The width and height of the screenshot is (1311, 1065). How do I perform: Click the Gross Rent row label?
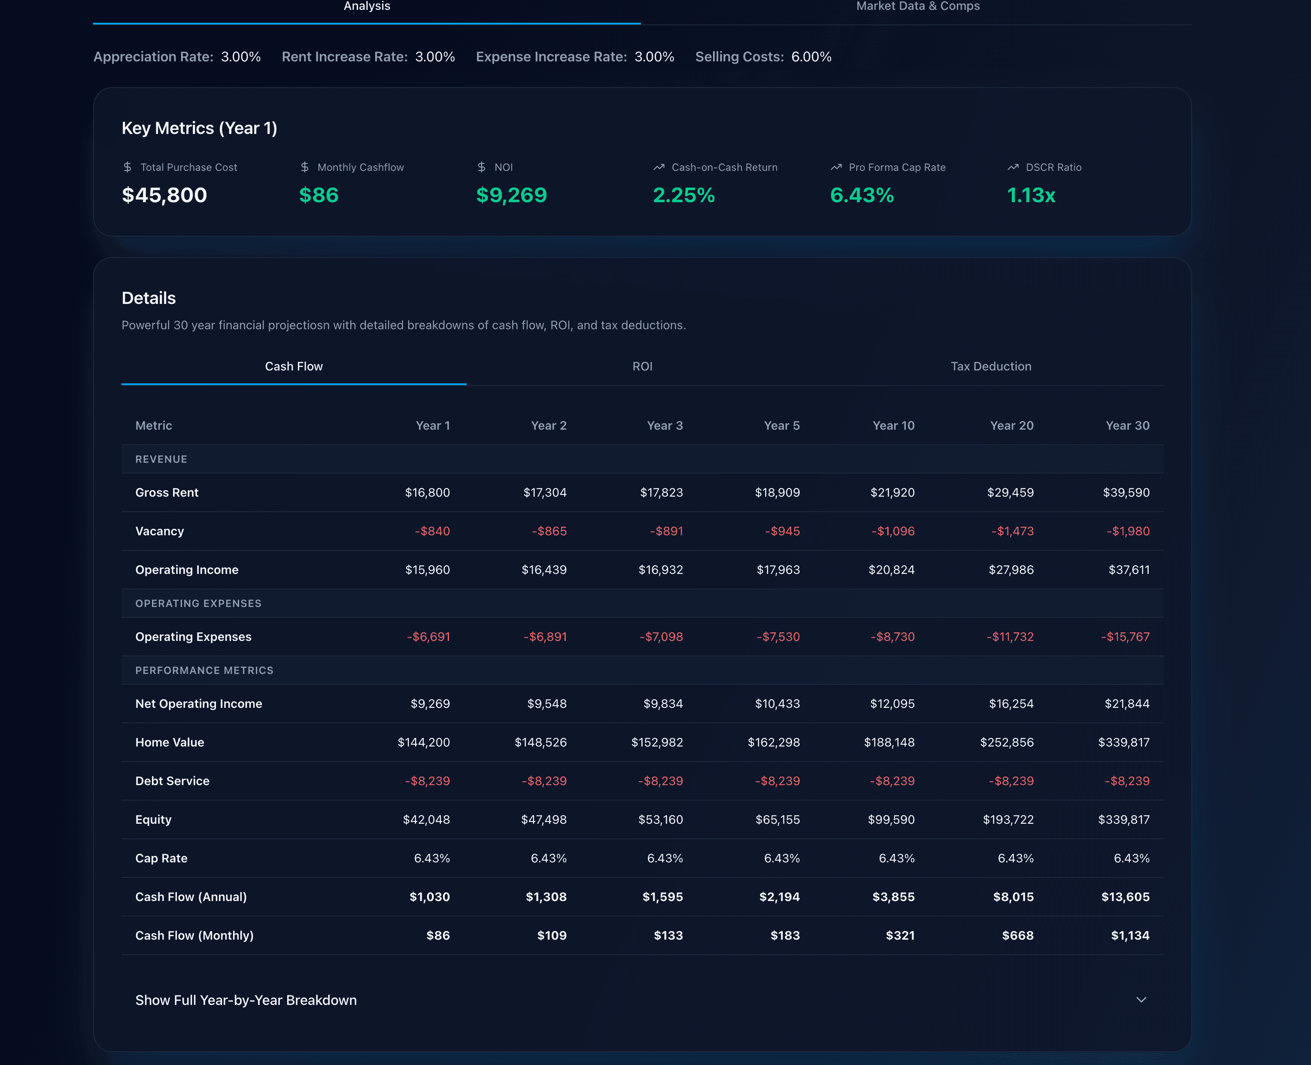tap(166, 492)
